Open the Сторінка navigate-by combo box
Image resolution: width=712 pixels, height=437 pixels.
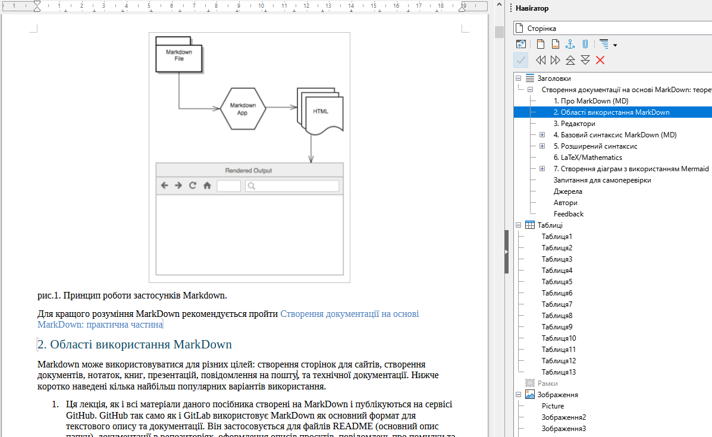tap(613, 28)
